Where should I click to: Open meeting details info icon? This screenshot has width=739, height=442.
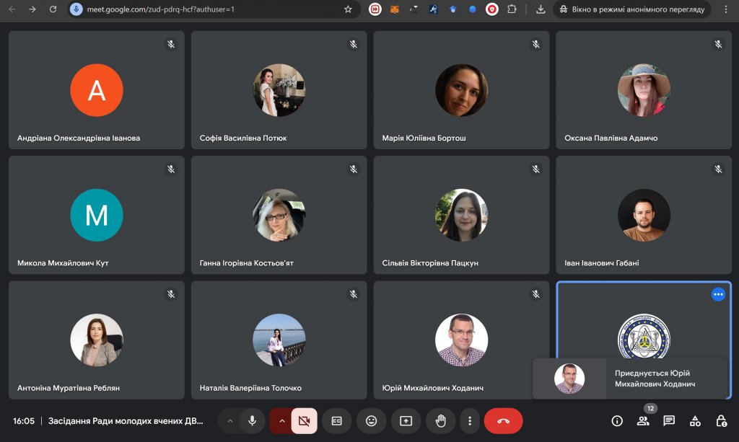coord(617,420)
